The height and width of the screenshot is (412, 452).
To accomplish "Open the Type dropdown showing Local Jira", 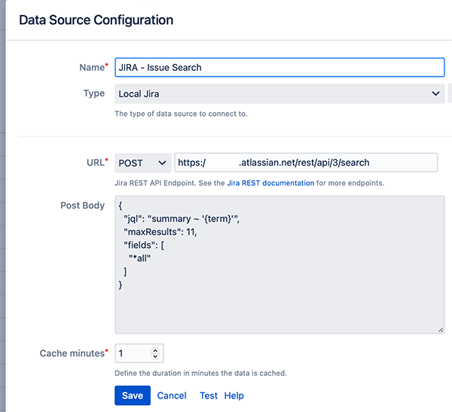I will (x=279, y=93).
